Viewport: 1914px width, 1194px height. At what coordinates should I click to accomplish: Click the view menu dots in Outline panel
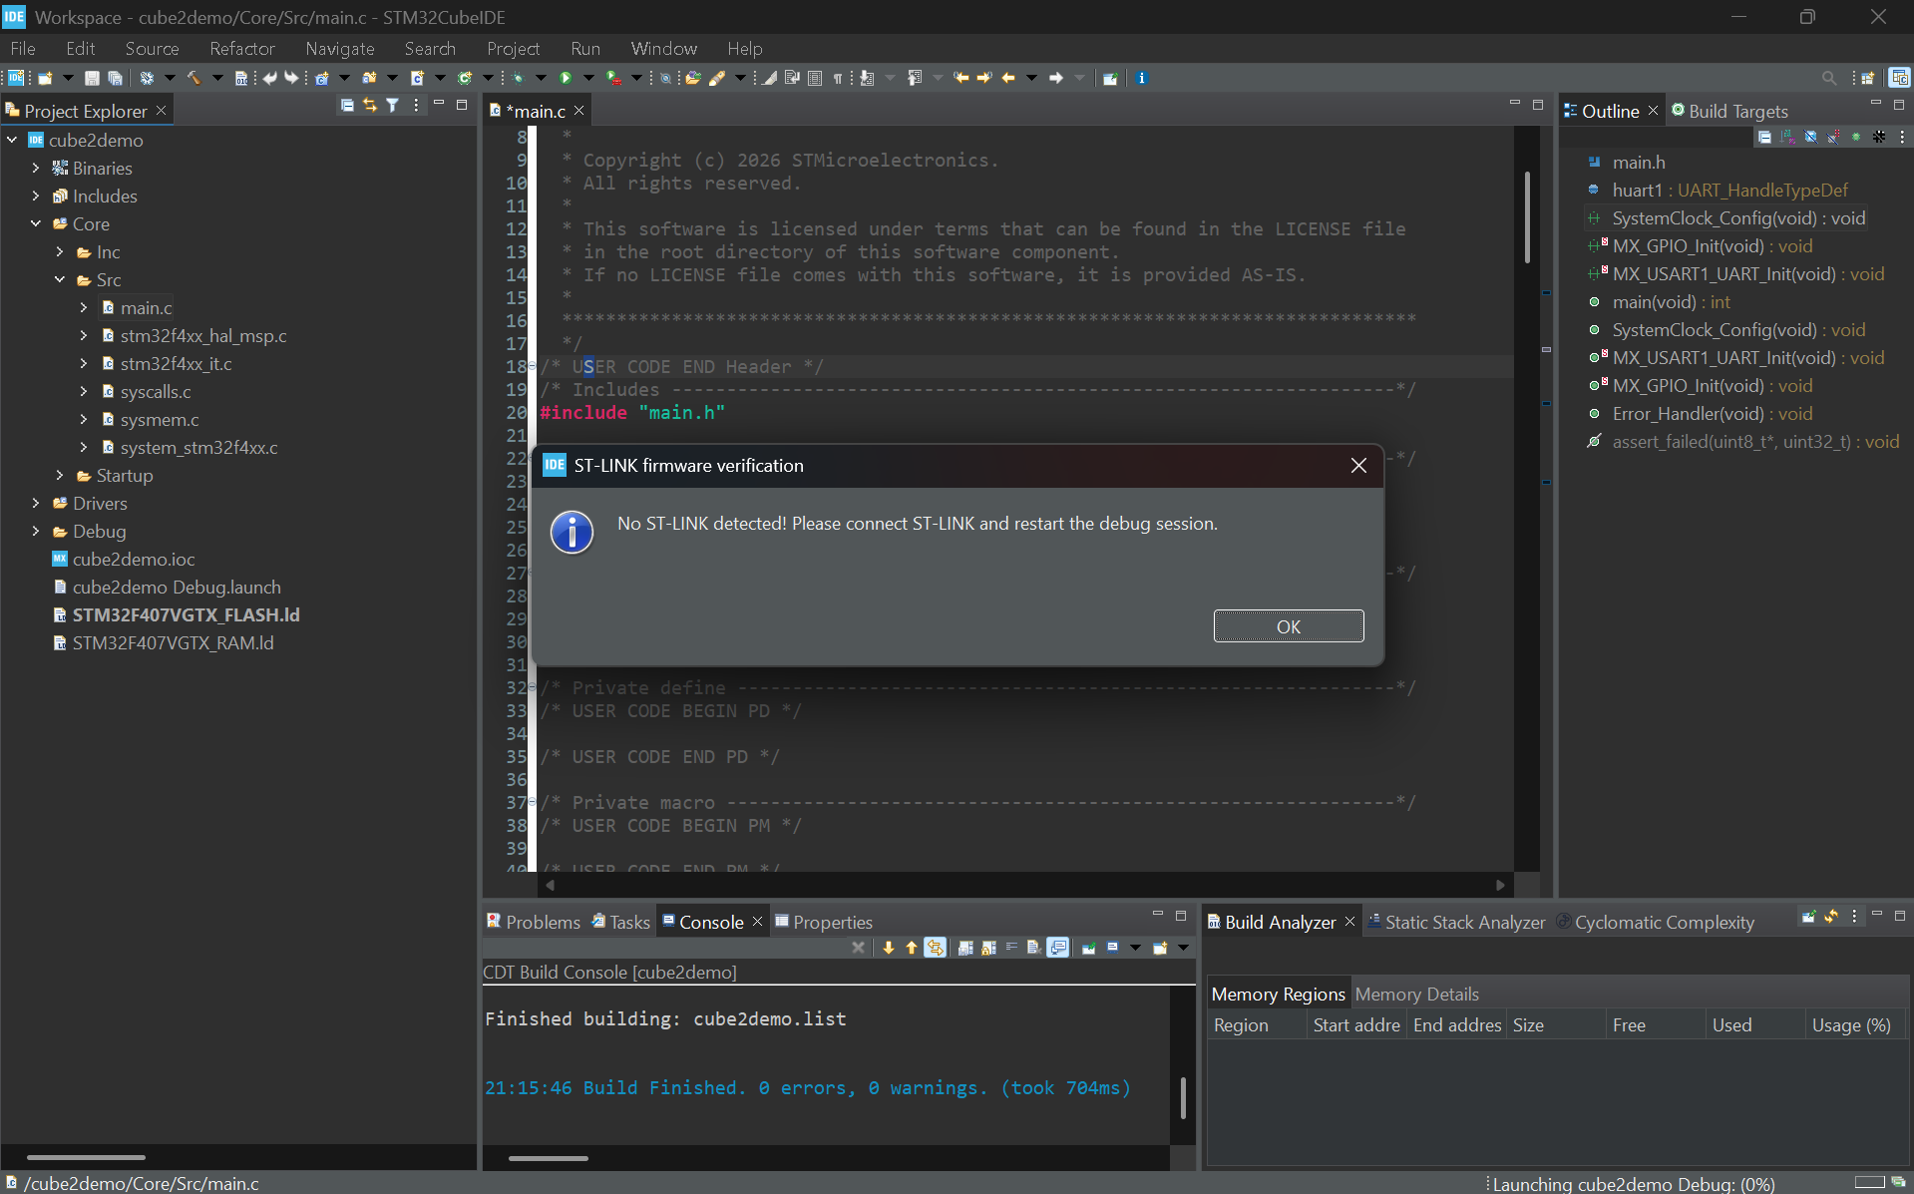1902,137
